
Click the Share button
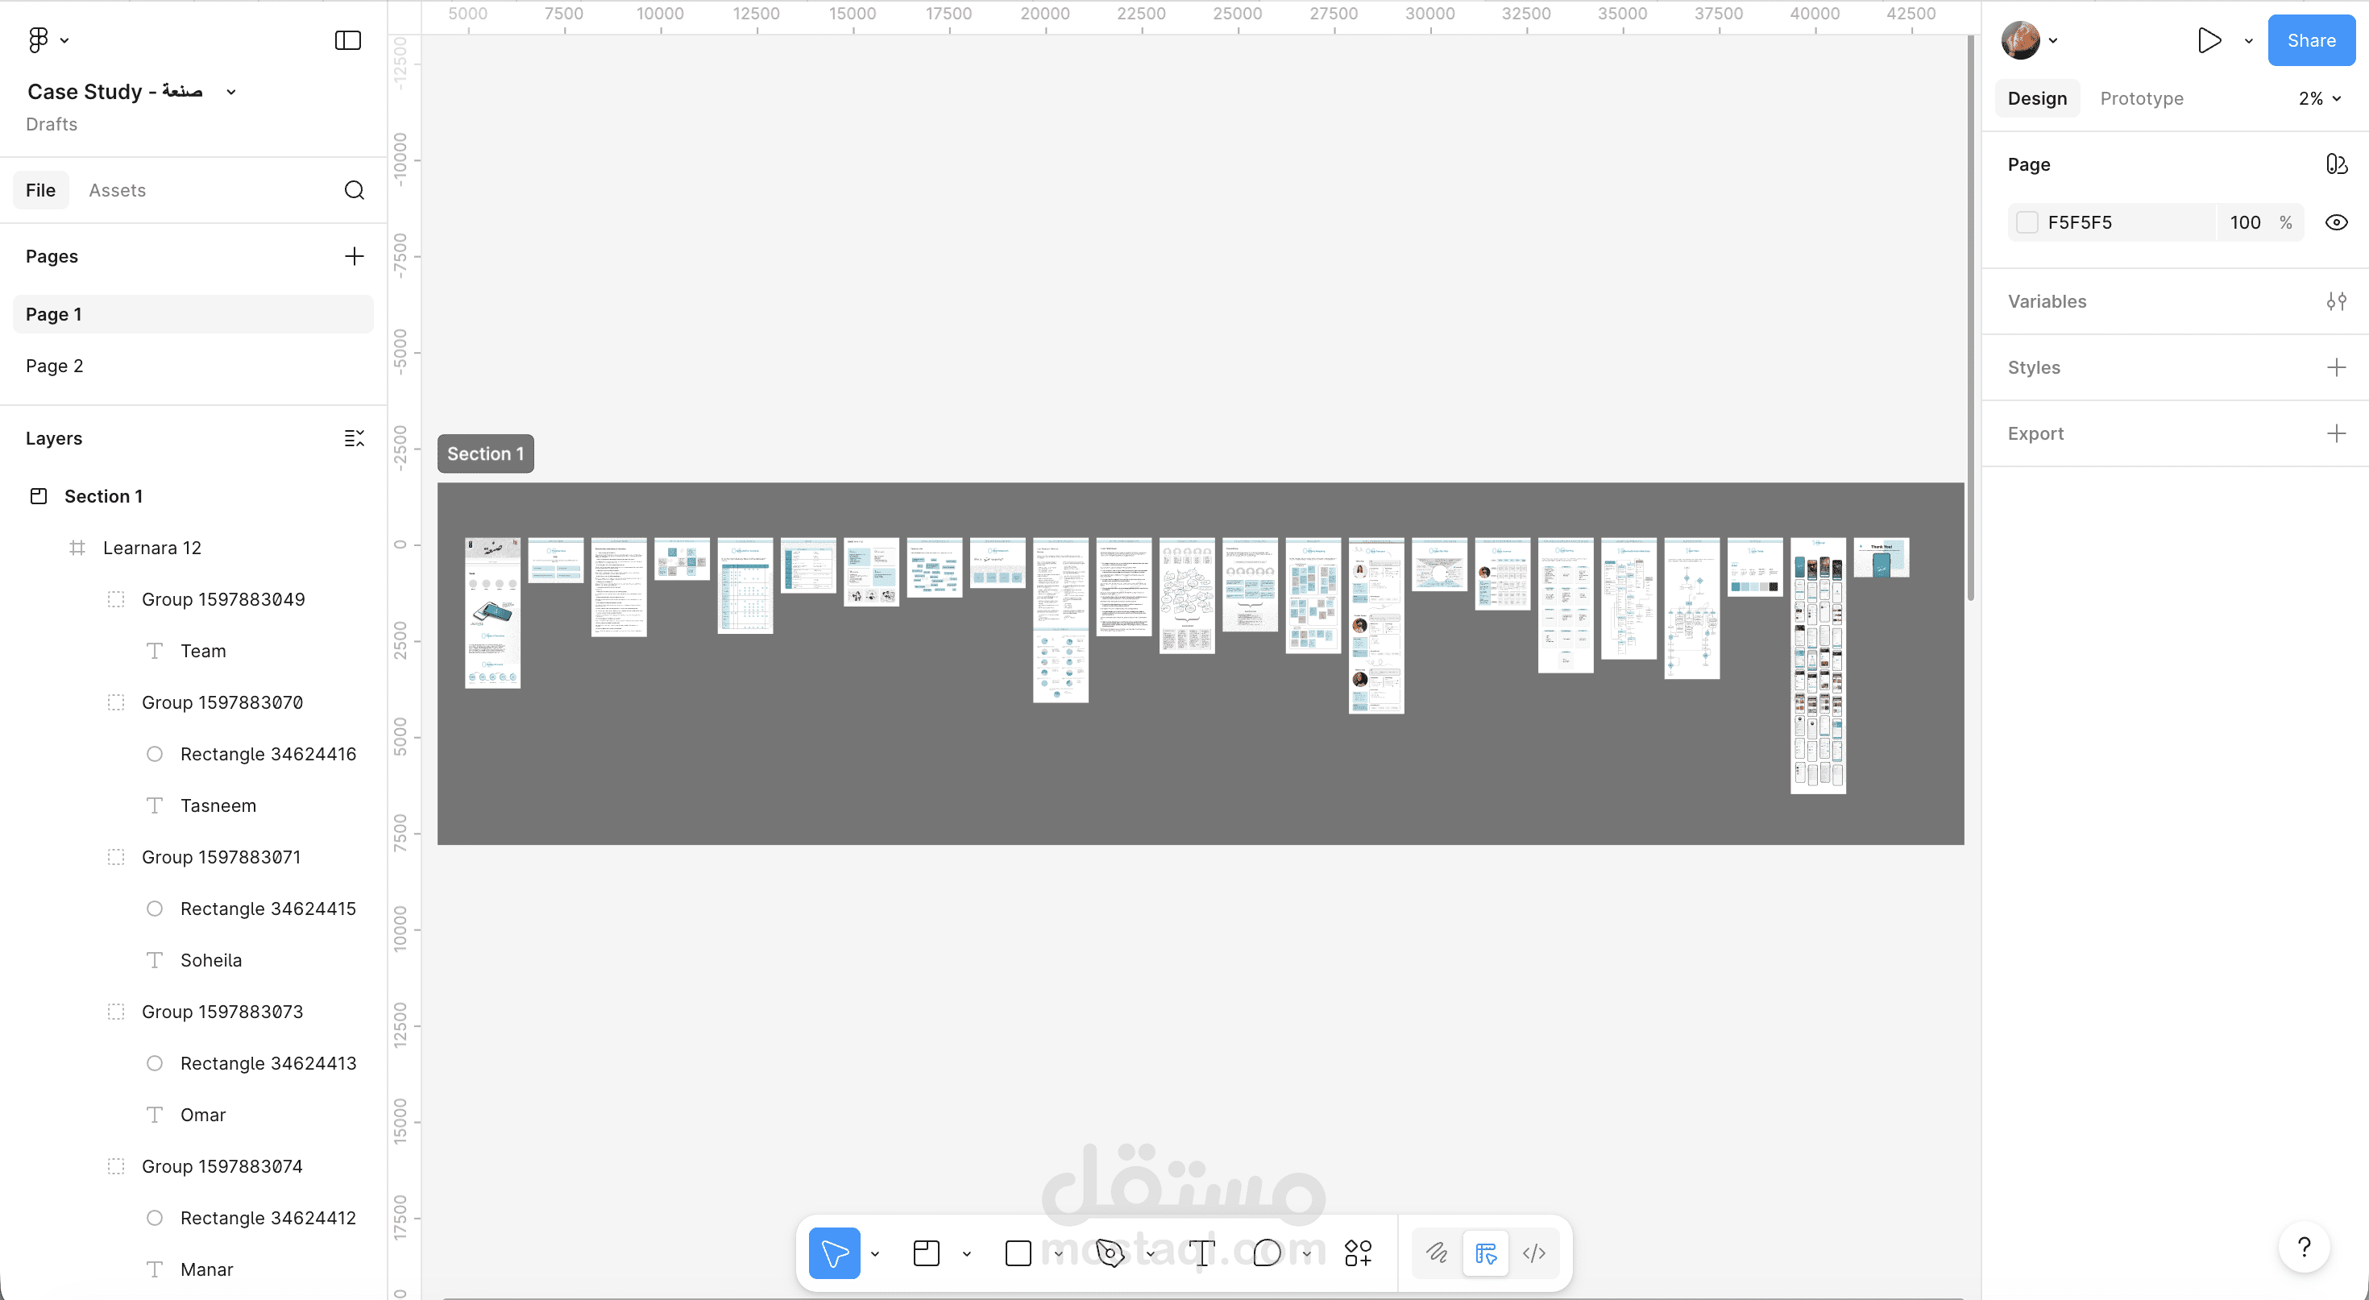pos(2311,40)
